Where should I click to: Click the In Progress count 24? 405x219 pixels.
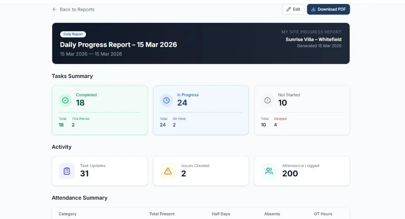[x=182, y=103]
